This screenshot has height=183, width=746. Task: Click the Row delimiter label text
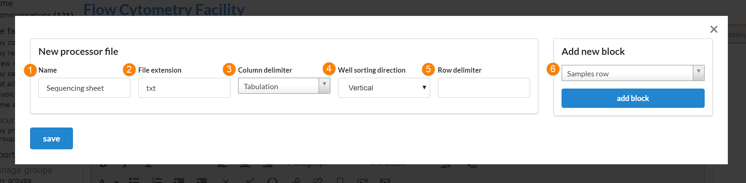[459, 70]
